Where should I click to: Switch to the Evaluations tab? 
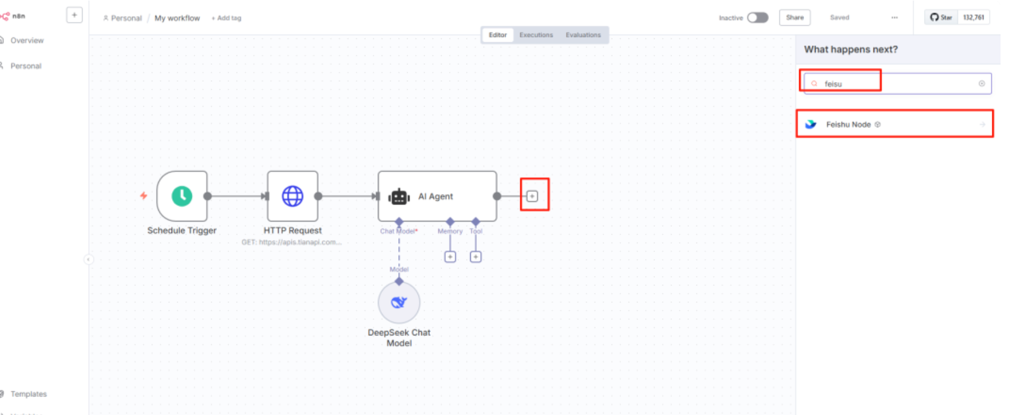[x=583, y=35]
